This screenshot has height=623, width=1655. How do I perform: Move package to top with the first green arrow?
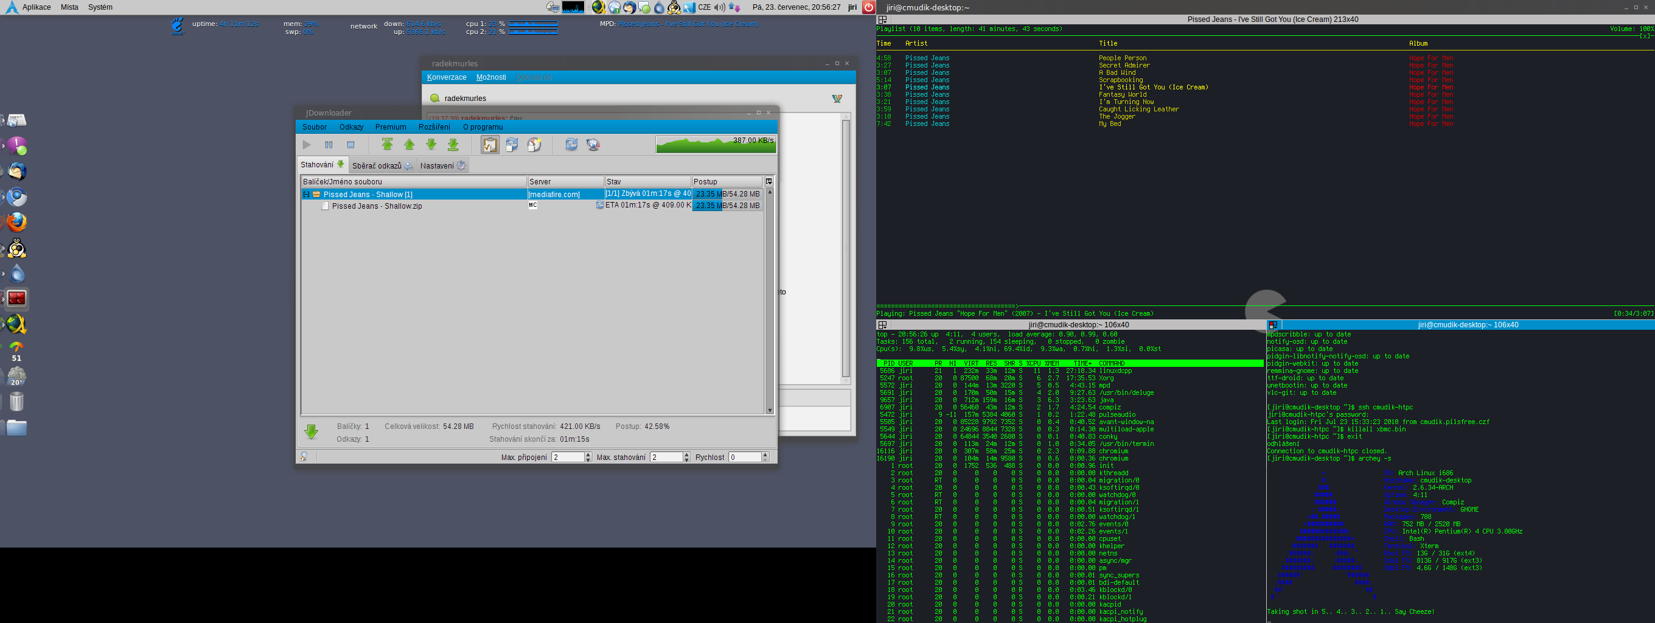click(x=388, y=145)
